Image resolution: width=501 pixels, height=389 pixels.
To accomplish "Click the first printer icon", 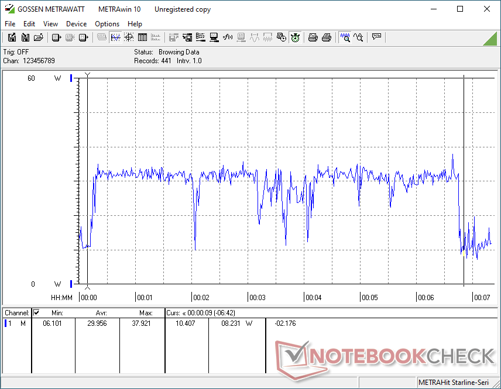I will (x=313, y=37).
